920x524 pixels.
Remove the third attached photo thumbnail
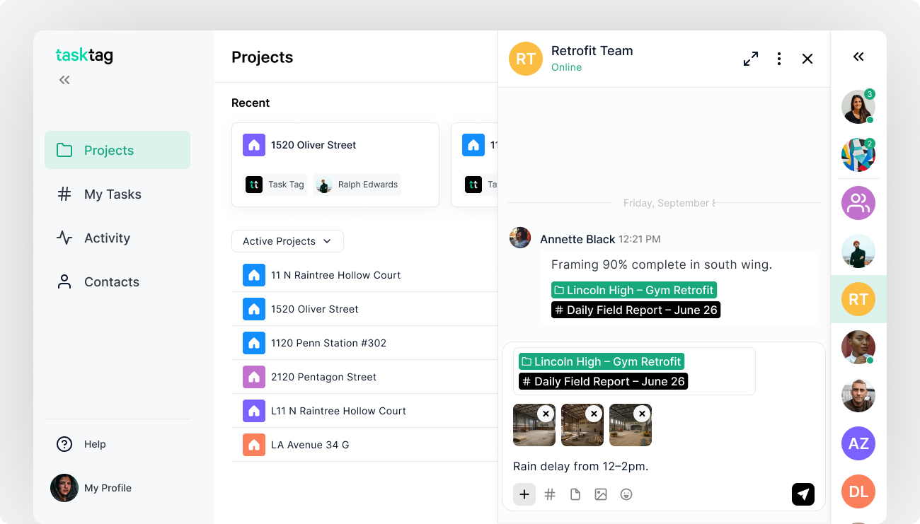[x=642, y=414]
